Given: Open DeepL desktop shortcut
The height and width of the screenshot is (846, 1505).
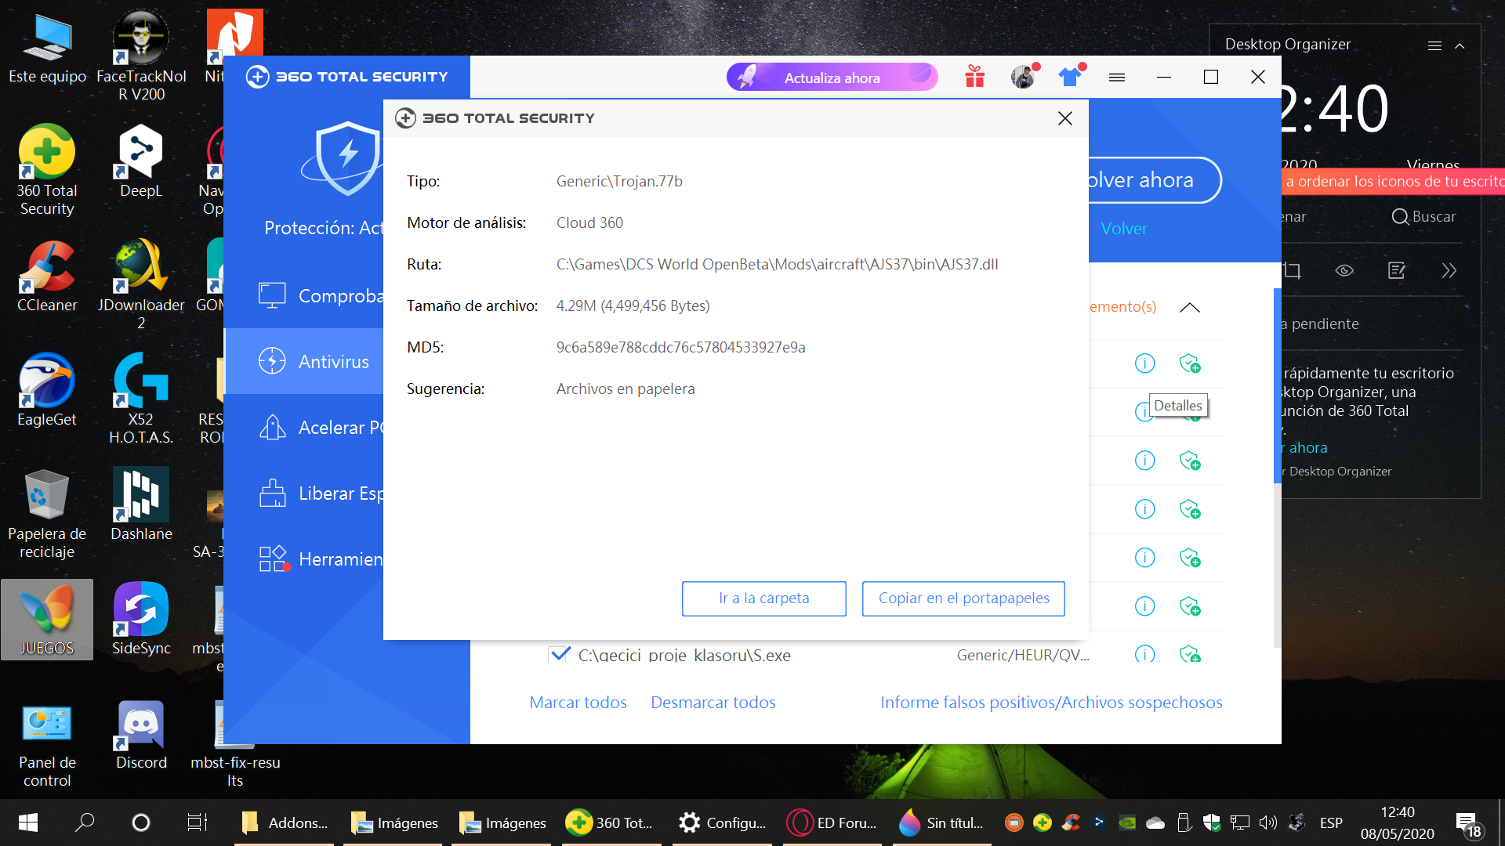Looking at the screenshot, I should click(141, 162).
